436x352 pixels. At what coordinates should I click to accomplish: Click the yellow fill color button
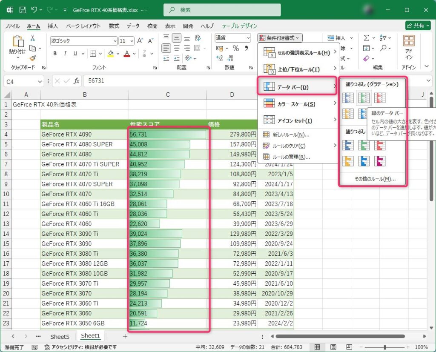coord(111,54)
